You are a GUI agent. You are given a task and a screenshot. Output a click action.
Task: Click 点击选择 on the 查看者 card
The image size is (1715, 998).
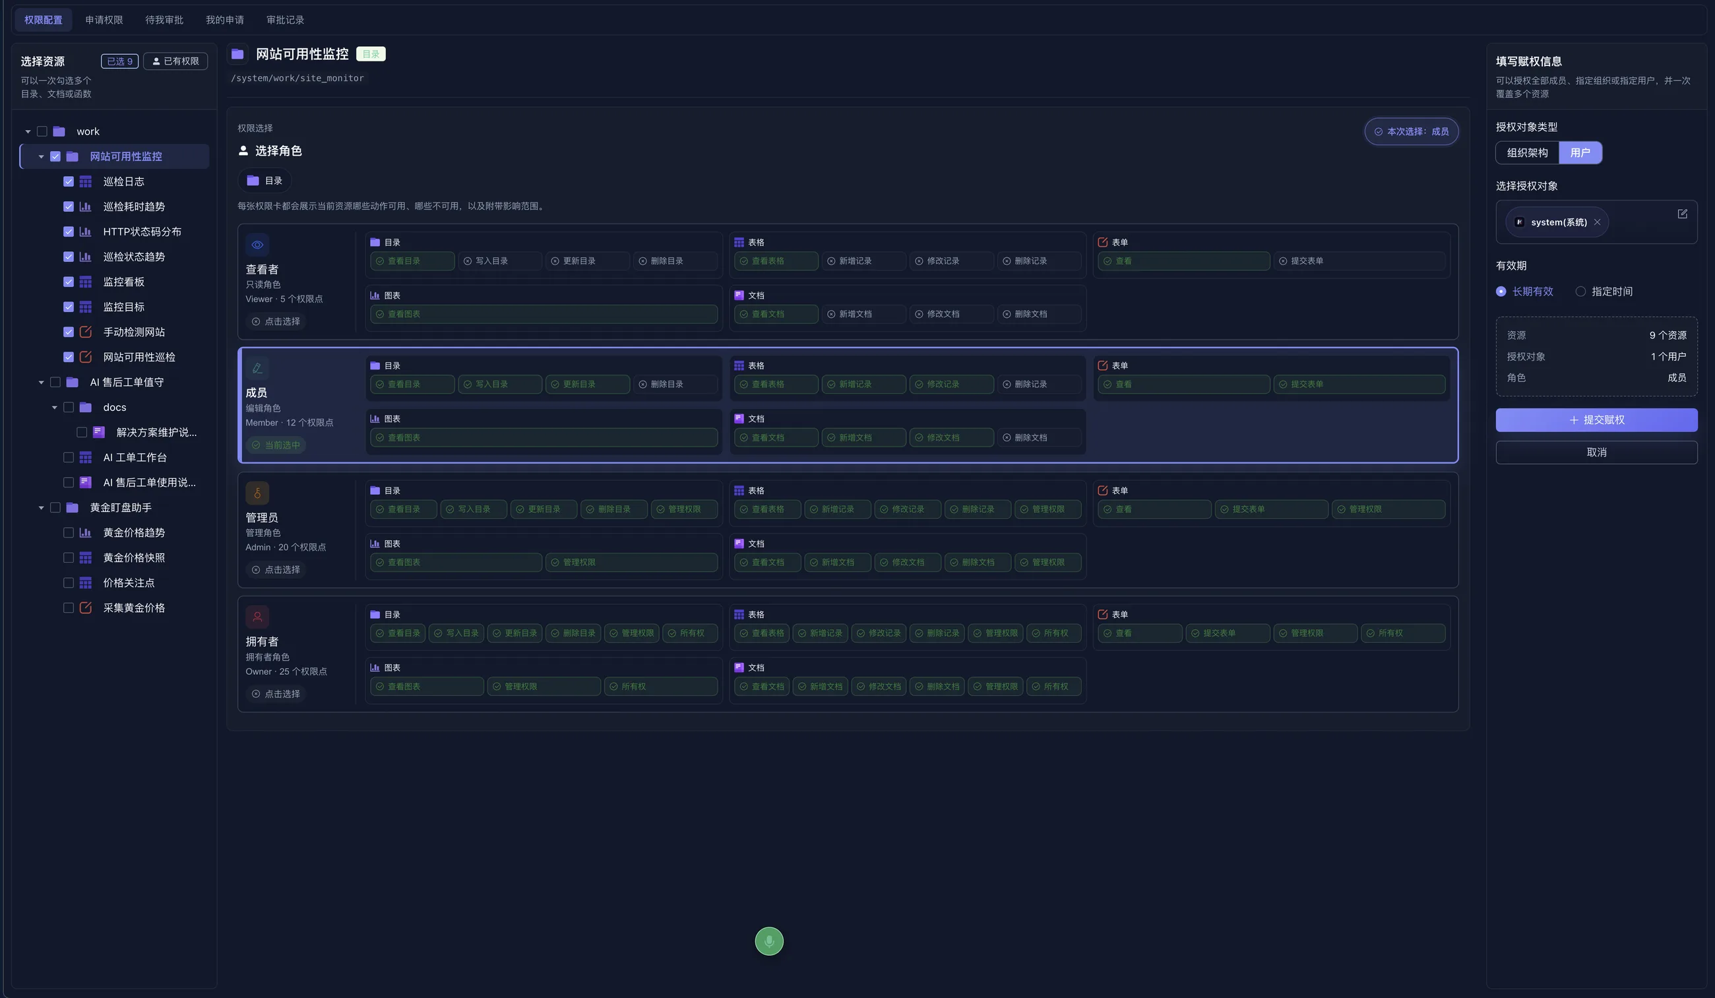point(276,321)
